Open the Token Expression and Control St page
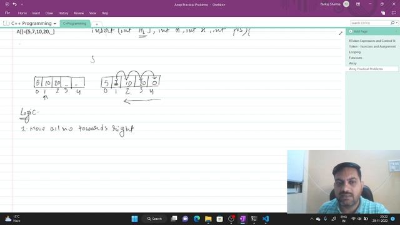Image resolution: width=400 pixels, height=225 pixels. 372,41
